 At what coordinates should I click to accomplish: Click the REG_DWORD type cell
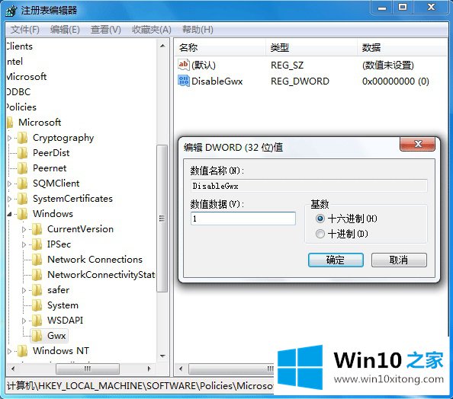pyautogui.click(x=300, y=81)
